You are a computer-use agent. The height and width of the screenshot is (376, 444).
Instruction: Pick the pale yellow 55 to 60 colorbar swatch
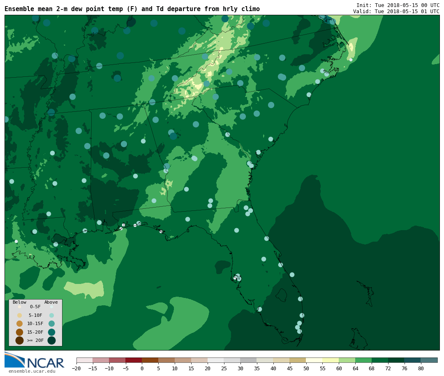coord(331,360)
